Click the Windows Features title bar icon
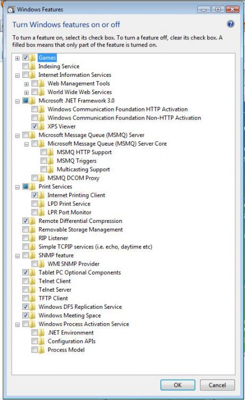This screenshot has width=245, height=400. click(x=11, y=10)
